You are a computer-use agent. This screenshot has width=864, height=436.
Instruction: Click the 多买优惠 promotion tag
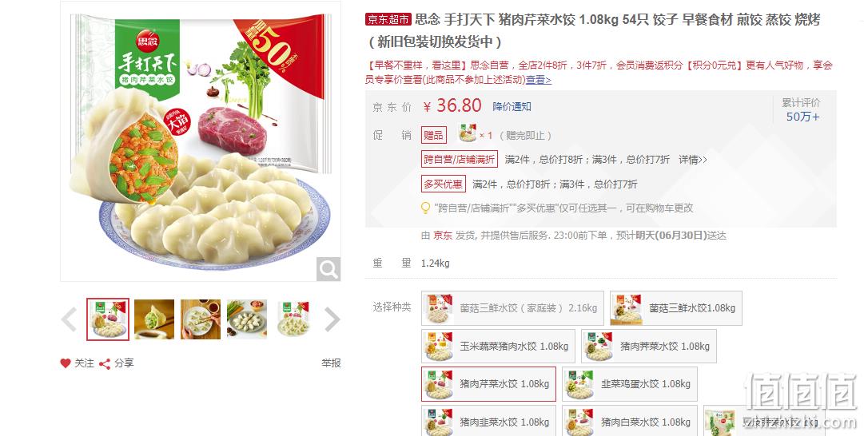pos(444,184)
